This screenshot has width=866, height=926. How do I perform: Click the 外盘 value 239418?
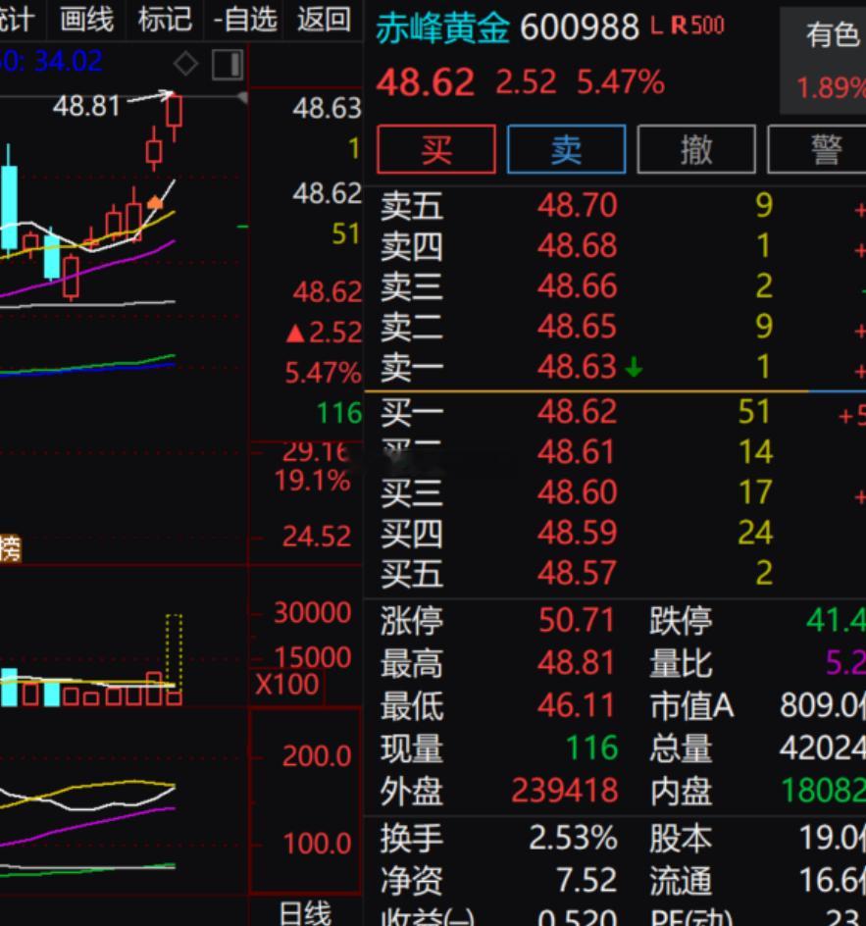pos(565,791)
